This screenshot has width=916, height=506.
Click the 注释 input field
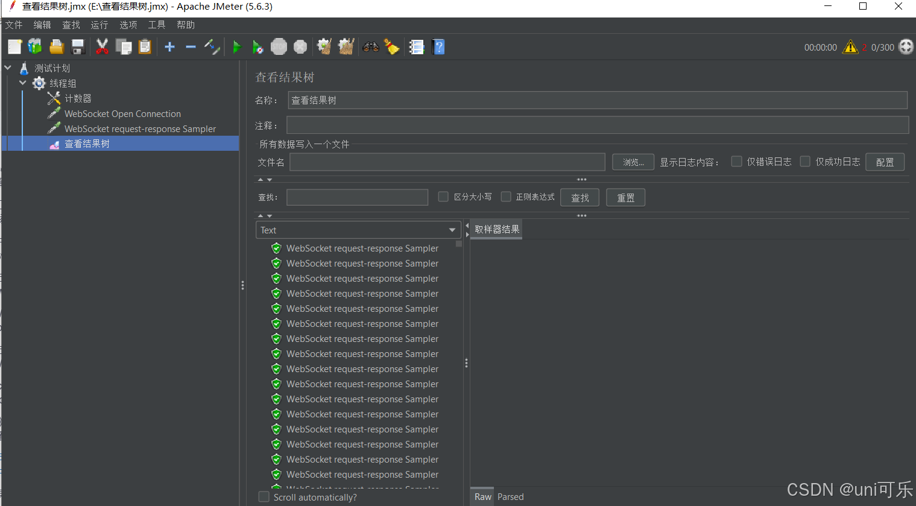tap(598, 125)
